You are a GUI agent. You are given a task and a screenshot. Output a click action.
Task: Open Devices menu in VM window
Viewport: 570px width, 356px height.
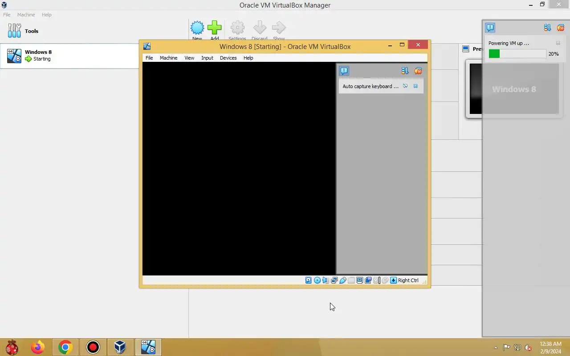point(228,58)
